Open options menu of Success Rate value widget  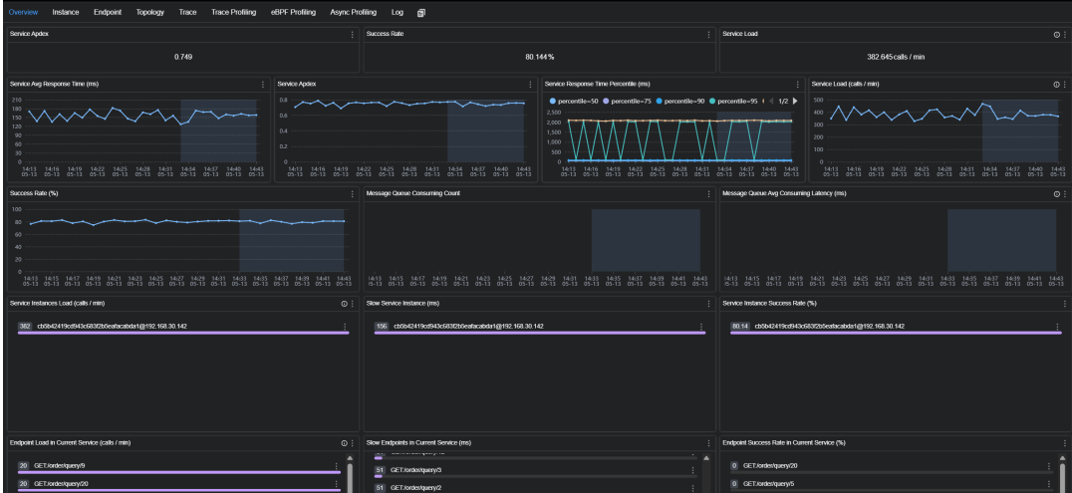point(708,34)
